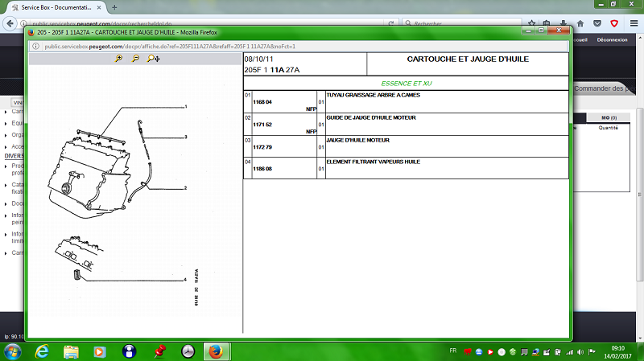Open the red pushpin taskbar icon
This screenshot has width=644, height=361.
[159, 351]
